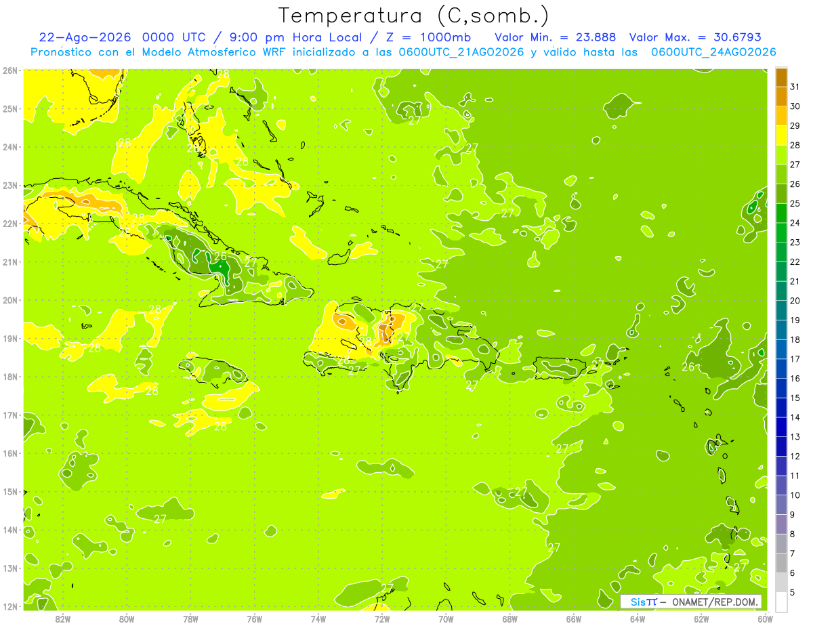
Task: Click the latitude label "14N"
Action: (x=10, y=530)
